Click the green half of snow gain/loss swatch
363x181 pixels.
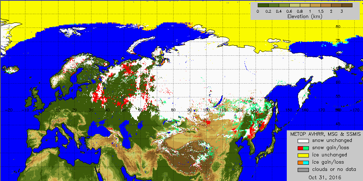pyautogui.click(x=306, y=148)
